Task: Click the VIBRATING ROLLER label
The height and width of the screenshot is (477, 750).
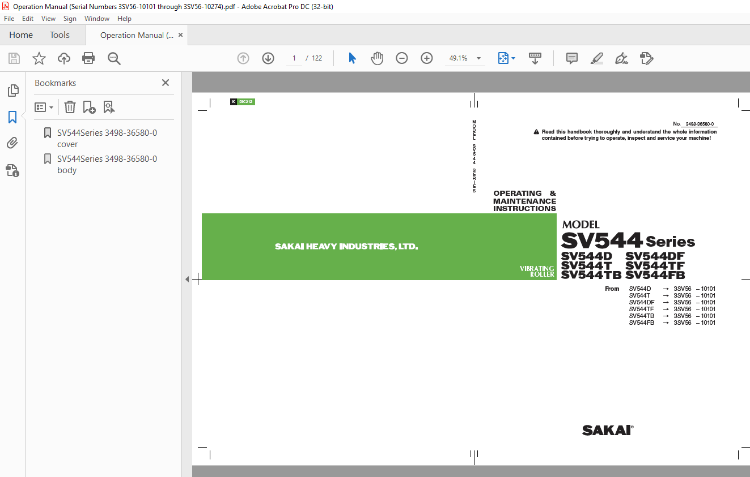Action: (x=537, y=272)
